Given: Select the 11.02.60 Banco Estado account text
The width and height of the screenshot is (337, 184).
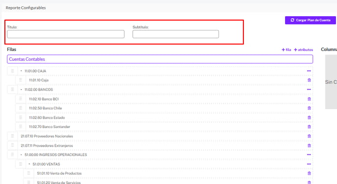Looking at the screenshot, I should tap(47, 118).
